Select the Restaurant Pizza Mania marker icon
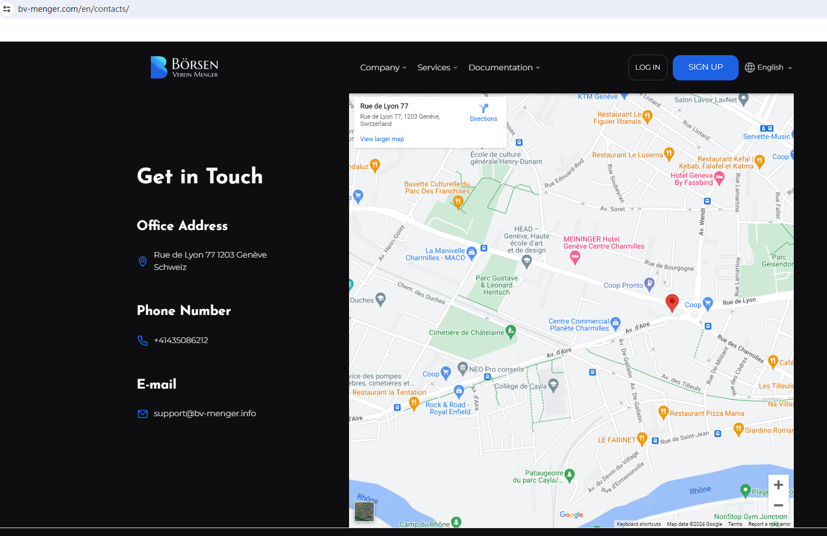The width and height of the screenshot is (827, 536). point(663,412)
